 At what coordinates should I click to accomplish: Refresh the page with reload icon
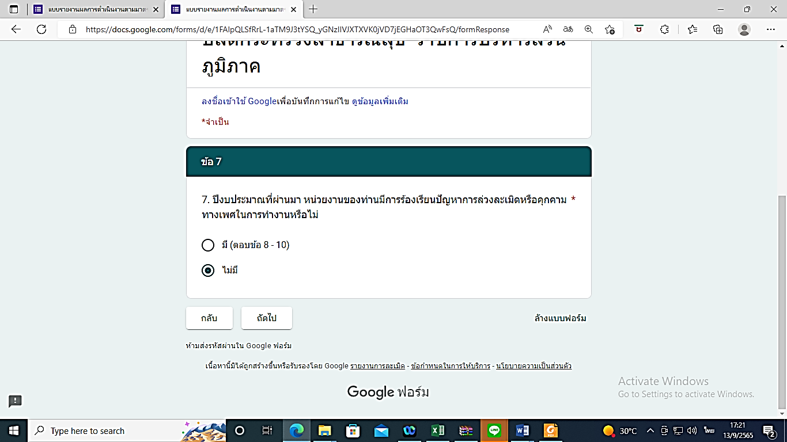click(x=41, y=29)
